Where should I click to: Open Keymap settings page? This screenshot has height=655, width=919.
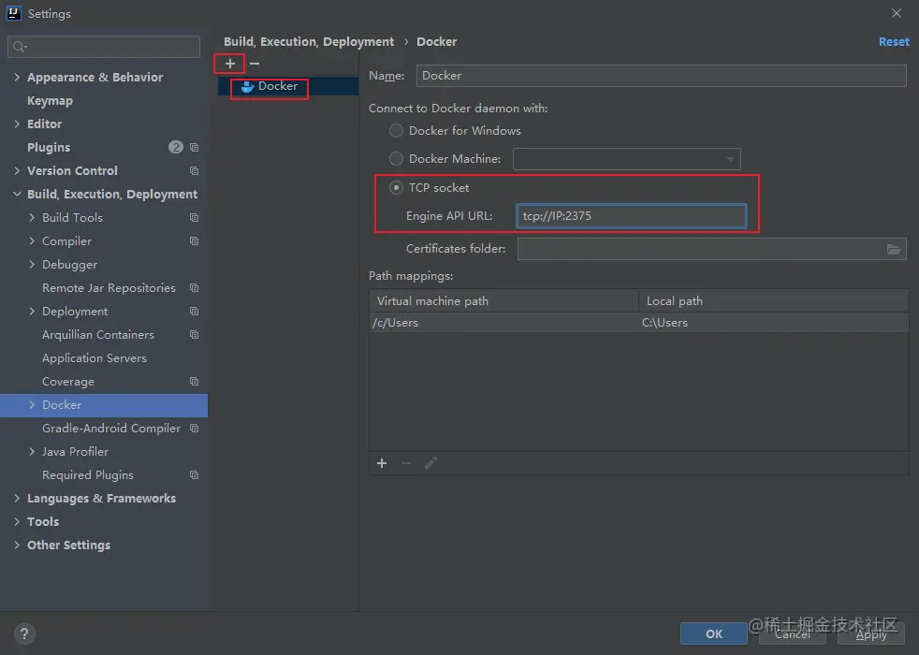point(50,101)
